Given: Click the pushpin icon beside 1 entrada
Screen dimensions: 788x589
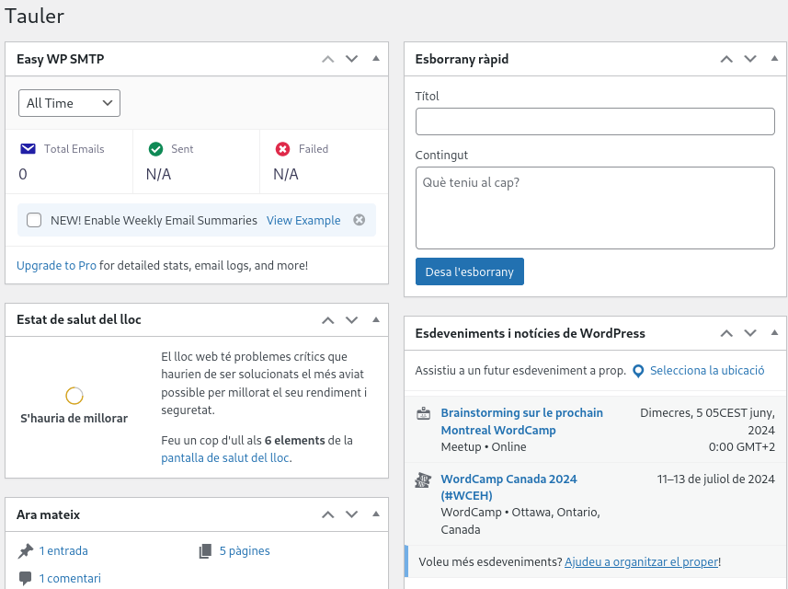Looking at the screenshot, I should pyautogui.click(x=26, y=551).
